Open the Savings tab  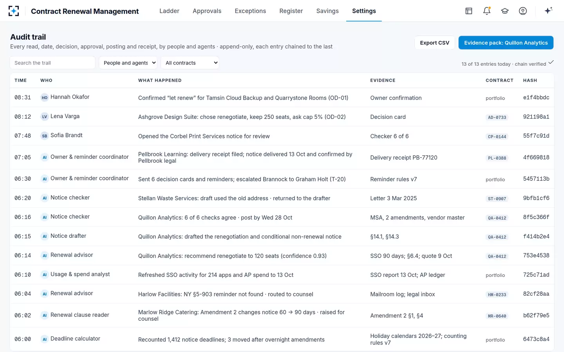pyautogui.click(x=327, y=11)
